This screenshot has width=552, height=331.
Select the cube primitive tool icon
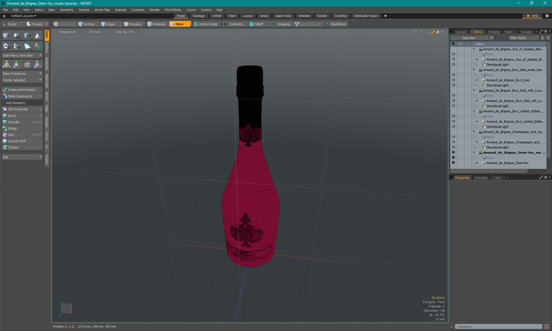pos(6,36)
